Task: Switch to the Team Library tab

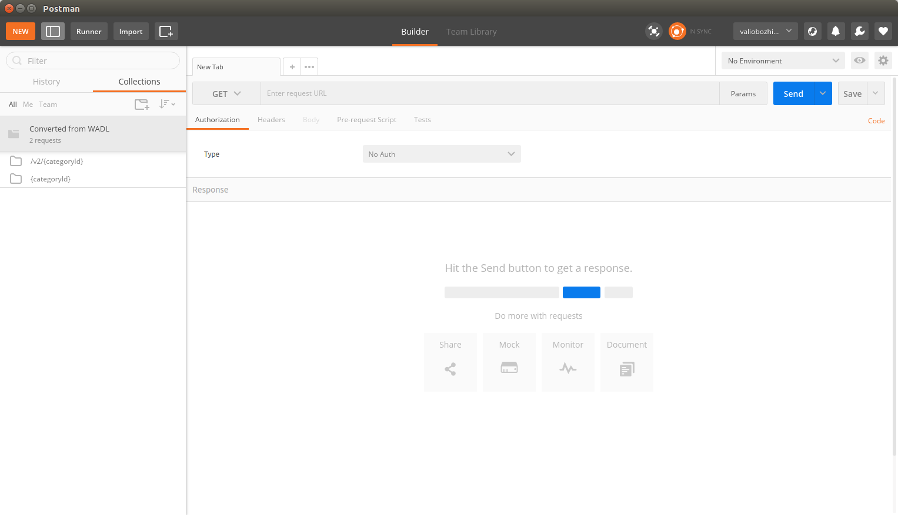Action: (x=472, y=32)
